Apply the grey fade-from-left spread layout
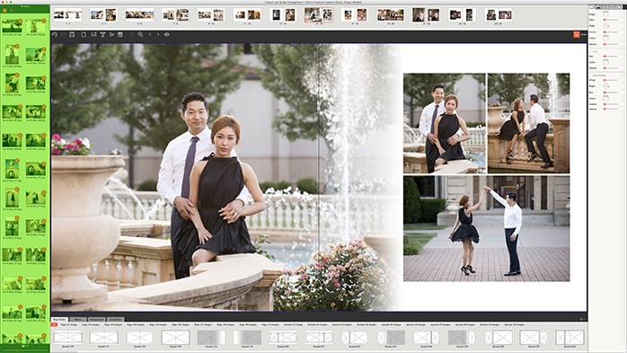Screen dimensions: 627x353 (247, 338)
